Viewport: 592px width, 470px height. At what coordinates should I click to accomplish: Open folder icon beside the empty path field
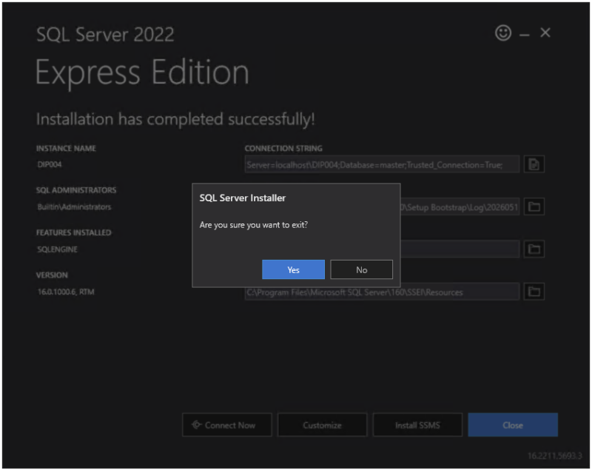pyautogui.click(x=534, y=249)
